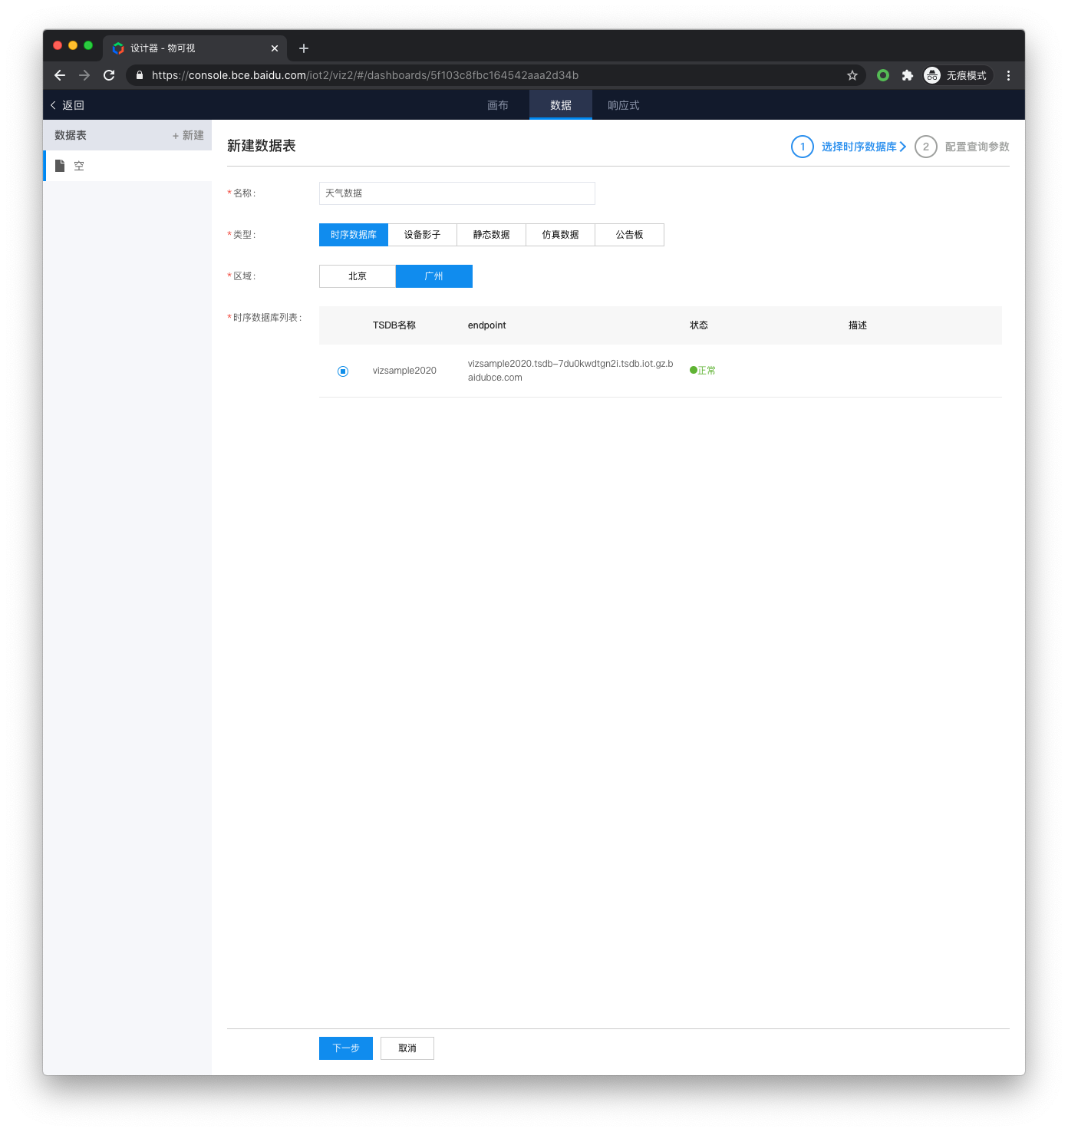This screenshot has width=1068, height=1132.
Task: Choose 北京 region option
Action: click(358, 276)
